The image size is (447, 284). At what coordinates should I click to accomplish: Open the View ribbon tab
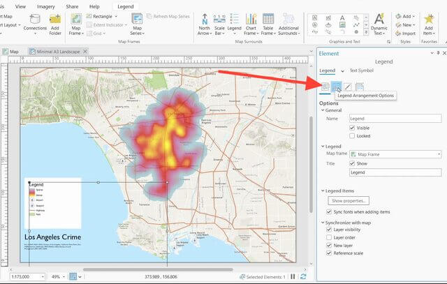(x=20, y=6)
